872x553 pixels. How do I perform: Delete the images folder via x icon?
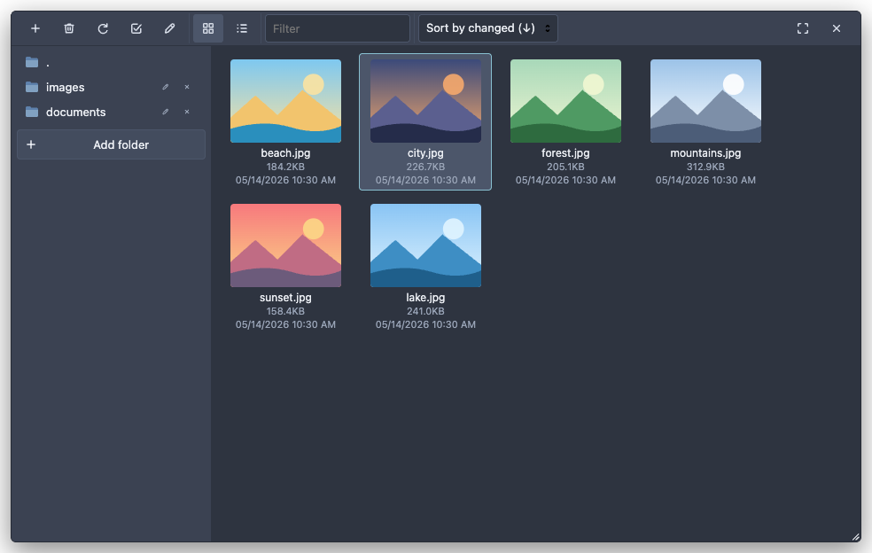tap(187, 88)
